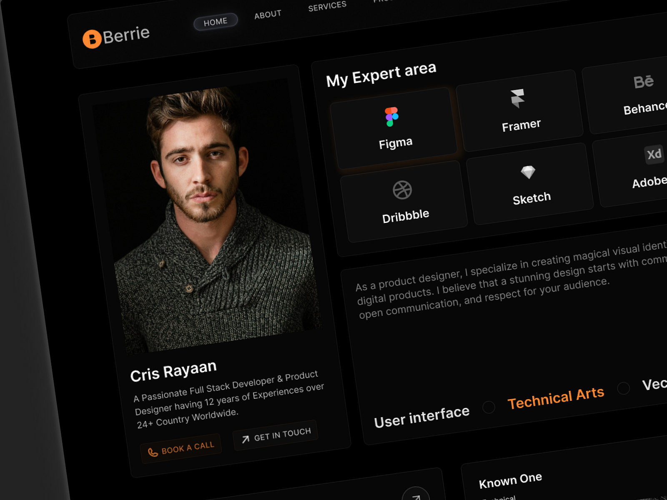This screenshot has height=500, width=667.
Task: Click the My Expert area heading
Action: pos(381,75)
